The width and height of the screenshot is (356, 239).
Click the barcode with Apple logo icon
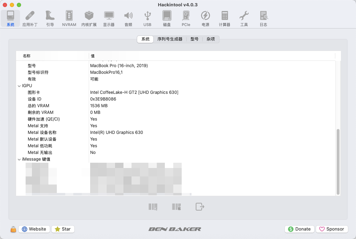click(x=176, y=207)
